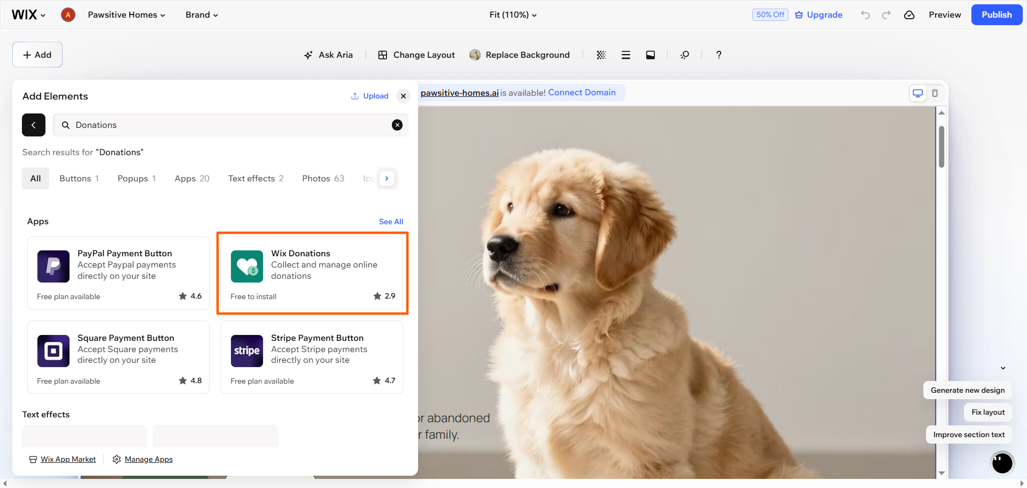
Task: Click the Search results for "Donations" text
Action: [x=83, y=152]
